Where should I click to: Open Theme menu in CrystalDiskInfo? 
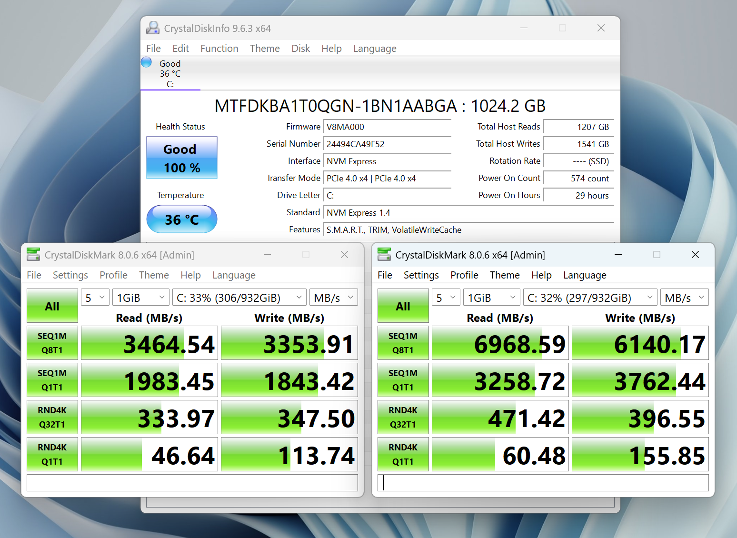tap(265, 49)
